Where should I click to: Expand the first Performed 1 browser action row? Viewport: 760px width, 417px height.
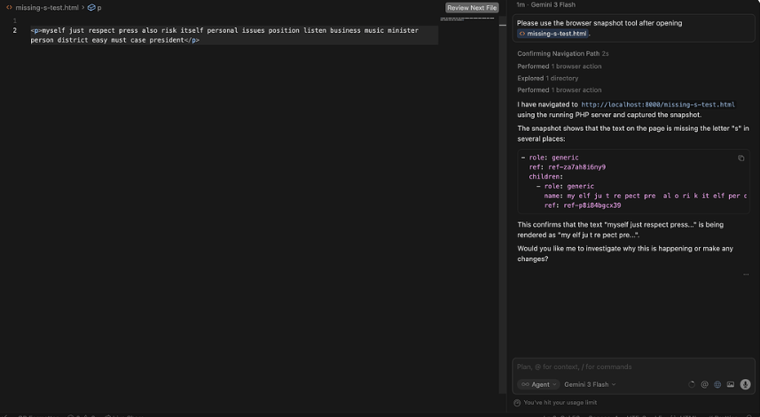(x=559, y=66)
